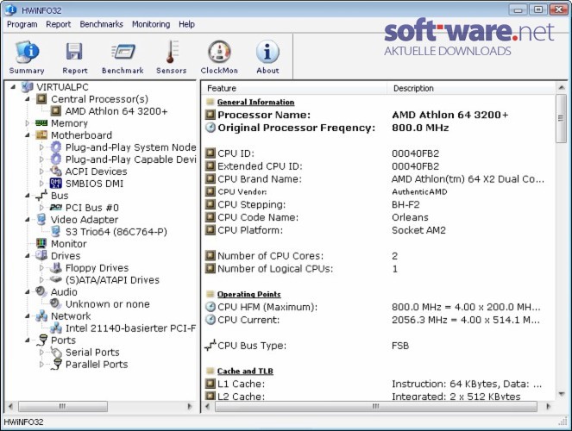Image resolution: width=572 pixels, height=431 pixels.
Task: Click the Audio speaker icon
Action: click(x=41, y=291)
